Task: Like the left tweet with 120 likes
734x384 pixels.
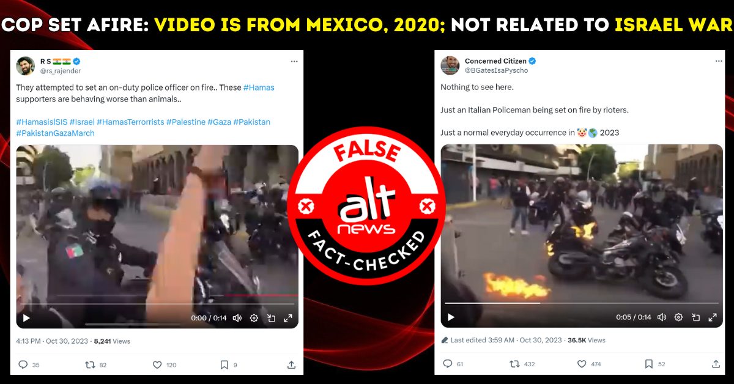Action: tap(157, 364)
